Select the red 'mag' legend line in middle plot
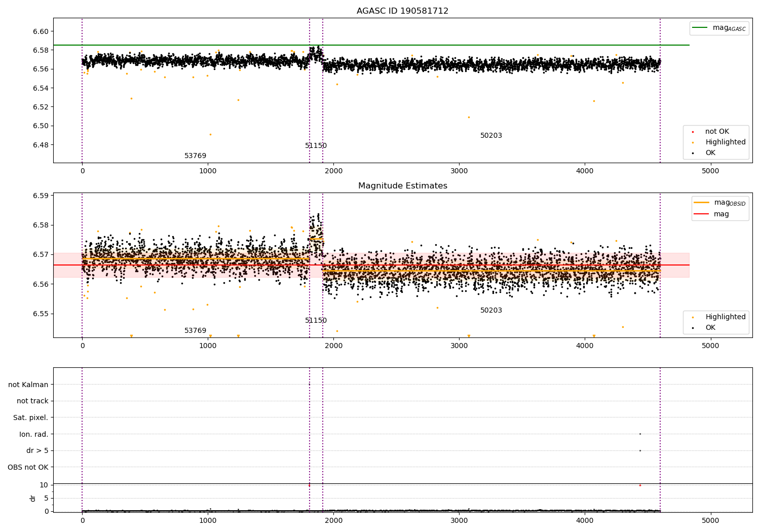The width and height of the screenshot is (760, 532). click(702, 214)
